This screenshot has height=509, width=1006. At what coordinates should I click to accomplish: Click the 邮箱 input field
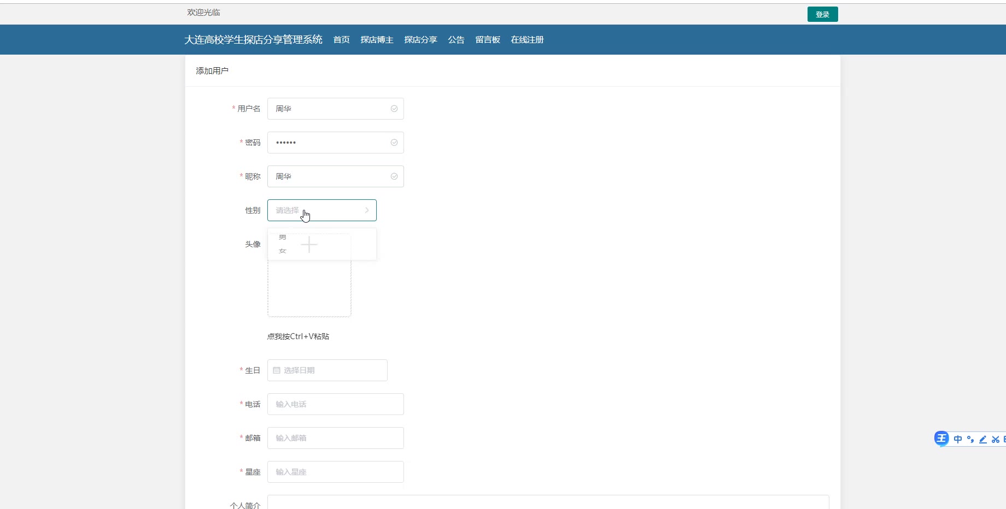coord(335,438)
